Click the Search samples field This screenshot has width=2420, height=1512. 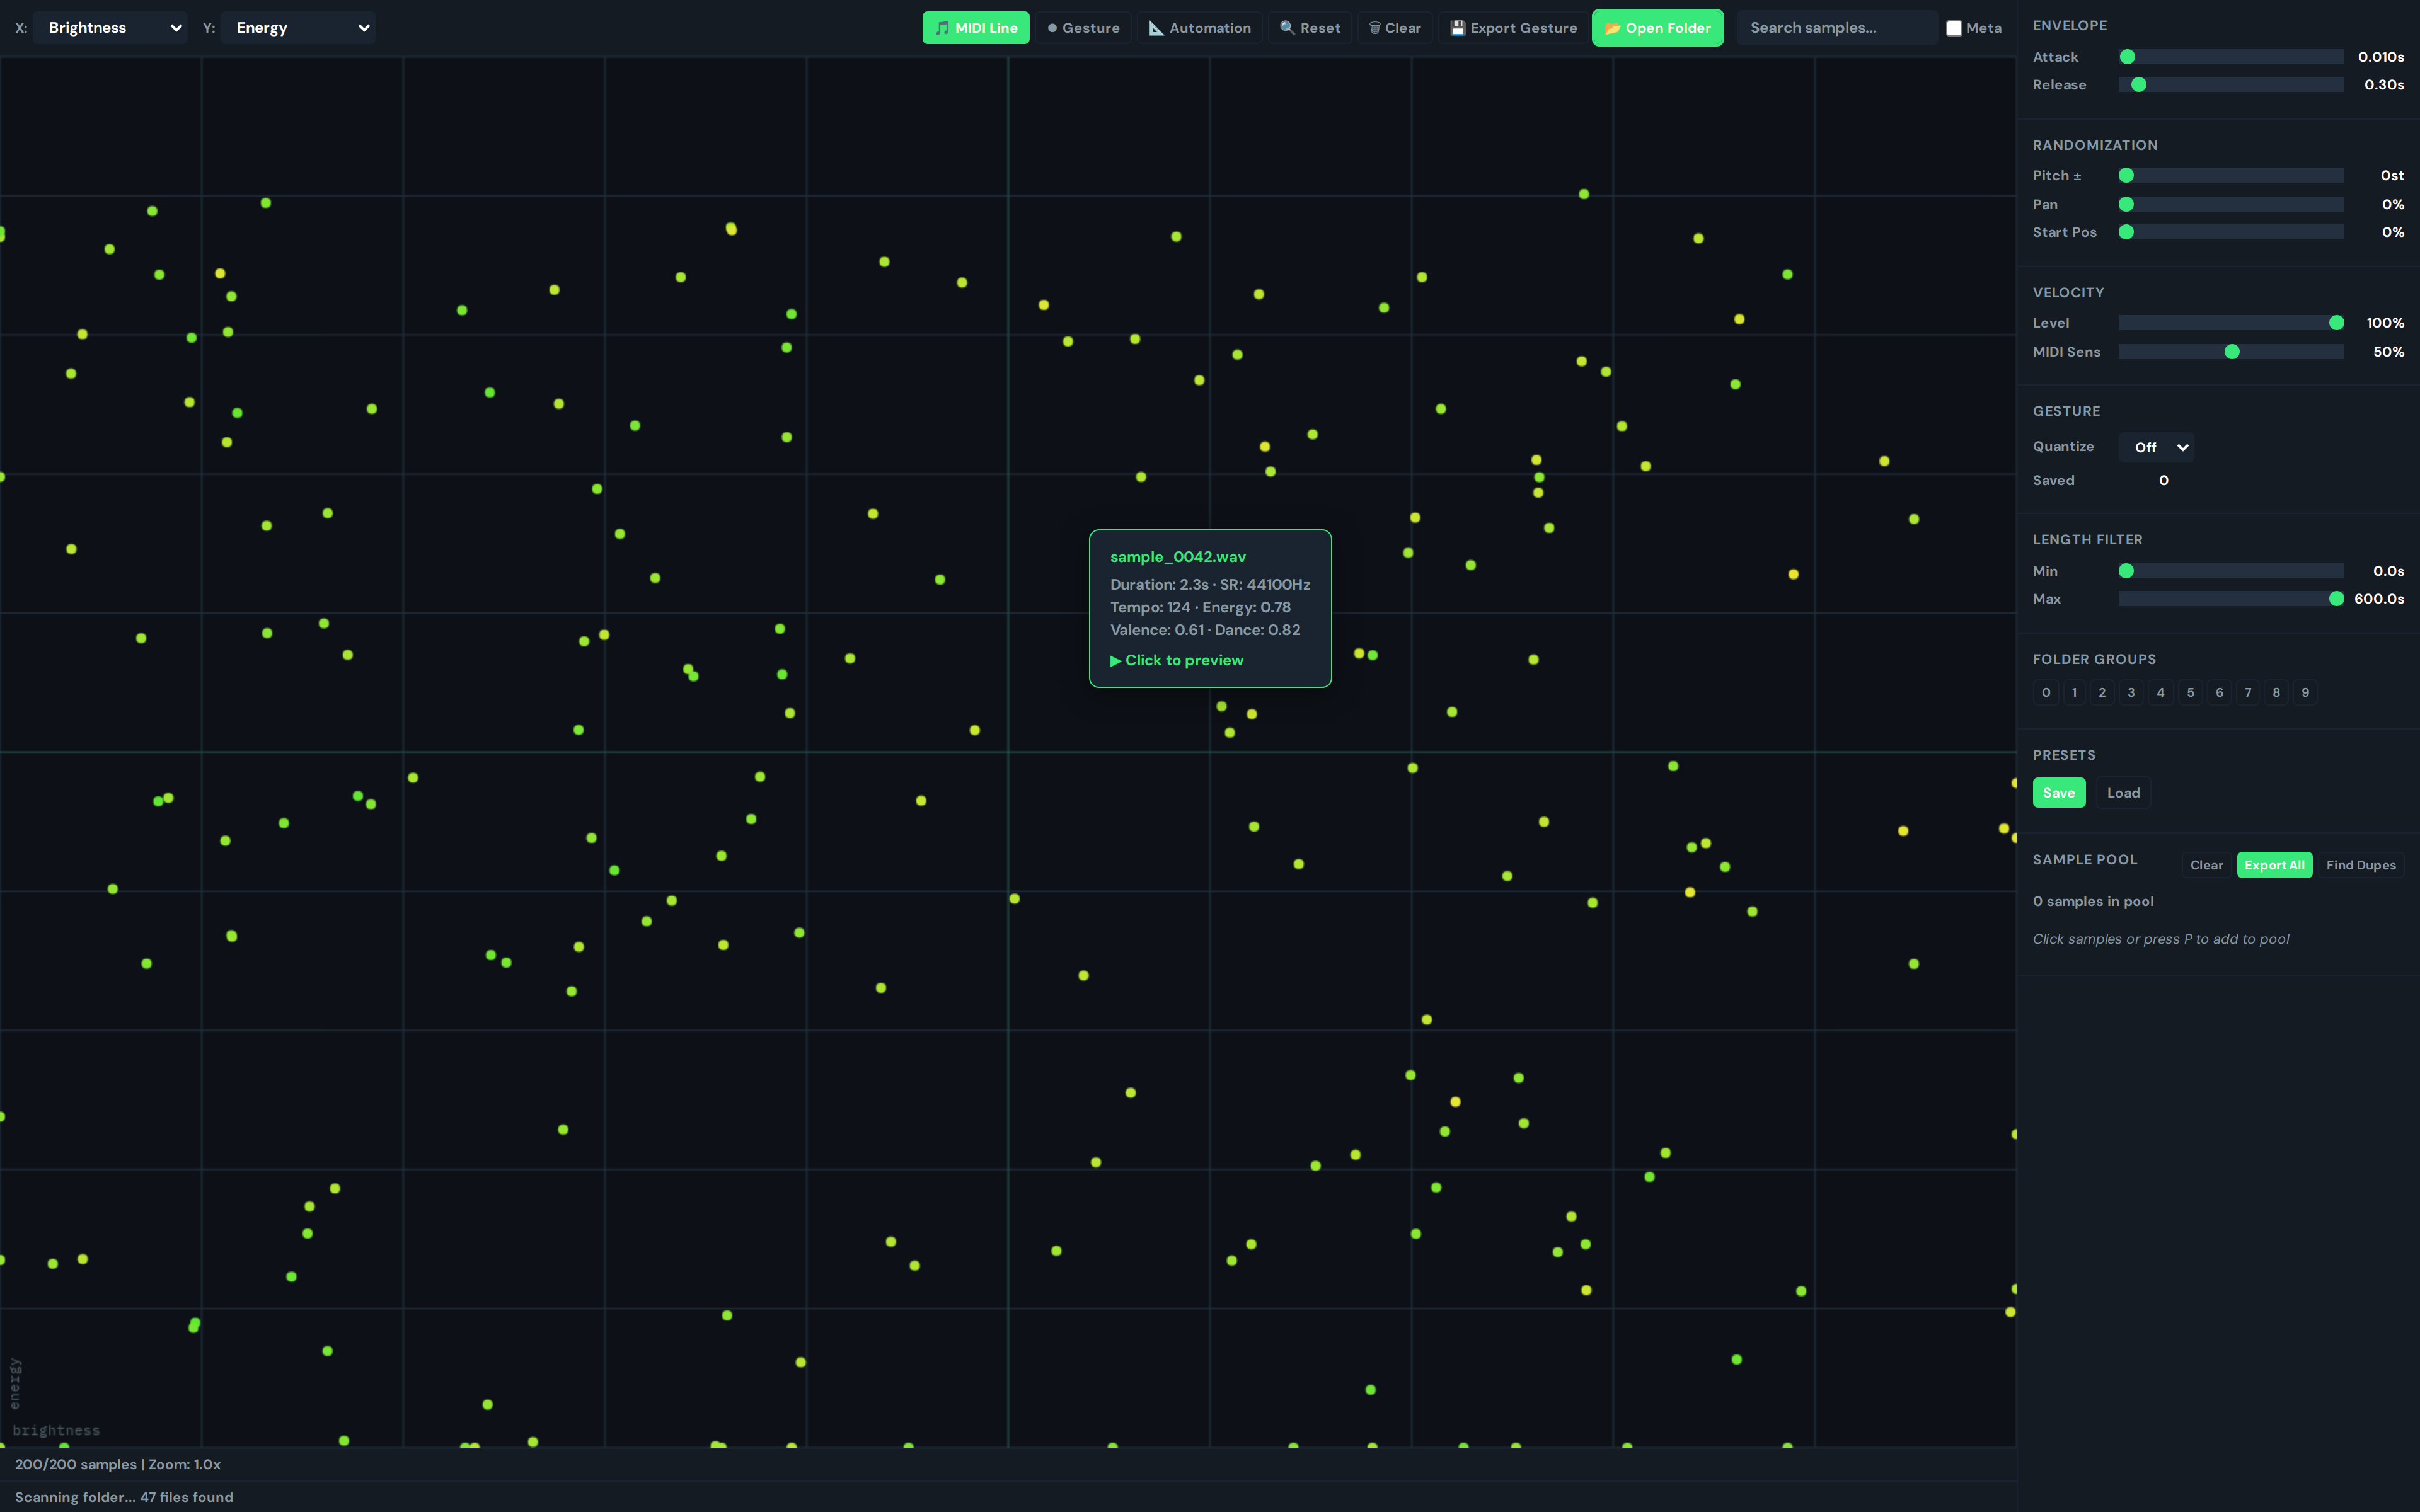(x=1836, y=28)
